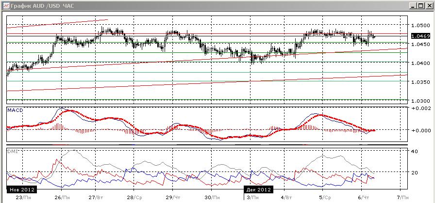This screenshot has width=435, height=203.
Task: Click the MACD +0.000 scale value
Action: click(x=421, y=130)
